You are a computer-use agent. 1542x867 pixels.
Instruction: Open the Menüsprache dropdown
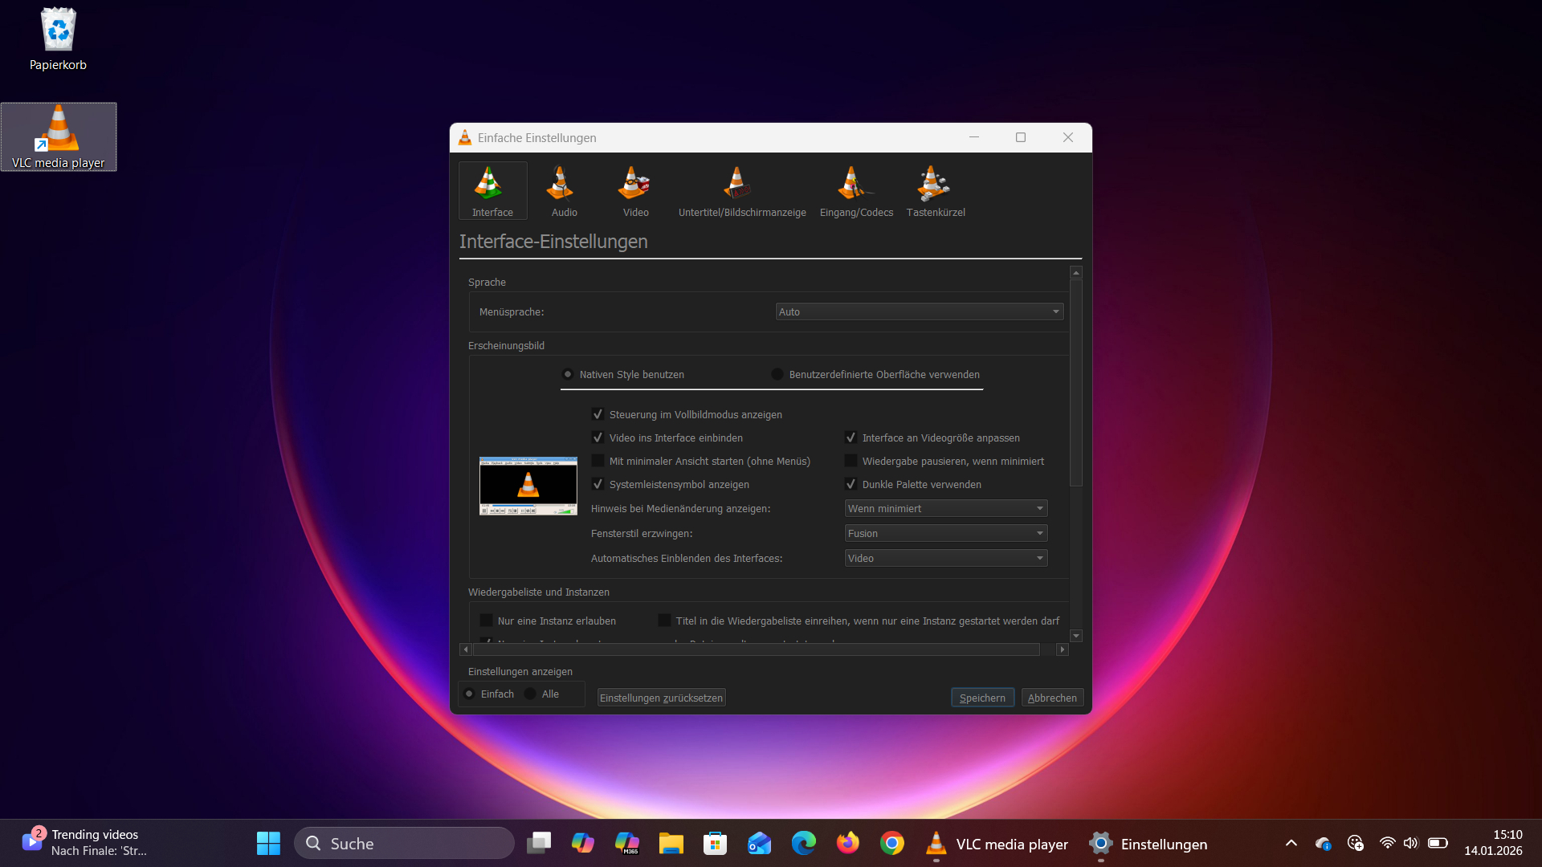pyautogui.click(x=918, y=311)
